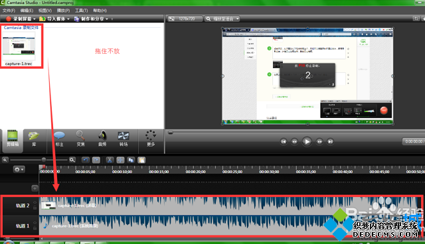
Task: Open the Library tab
Action: point(34,138)
